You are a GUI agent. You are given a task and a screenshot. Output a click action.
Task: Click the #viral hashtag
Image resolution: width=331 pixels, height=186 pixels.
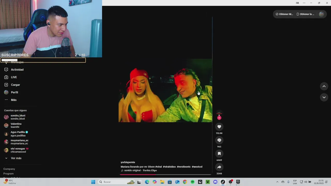tap(159, 167)
